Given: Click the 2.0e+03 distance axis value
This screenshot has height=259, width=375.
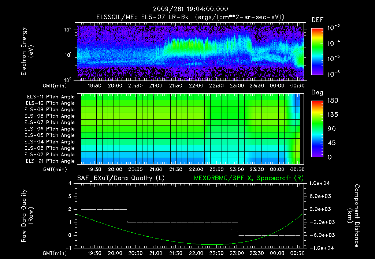Looking at the screenshot, I should [320, 209].
